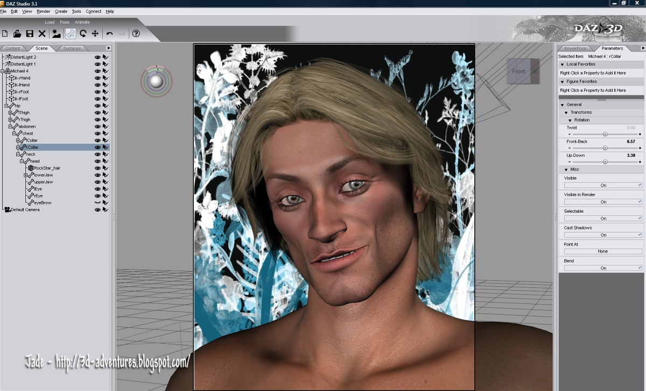Collapse the Rotation section
Image resolution: width=646 pixels, height=391 pixels.
pyautogui.click(x=570, y=120)
